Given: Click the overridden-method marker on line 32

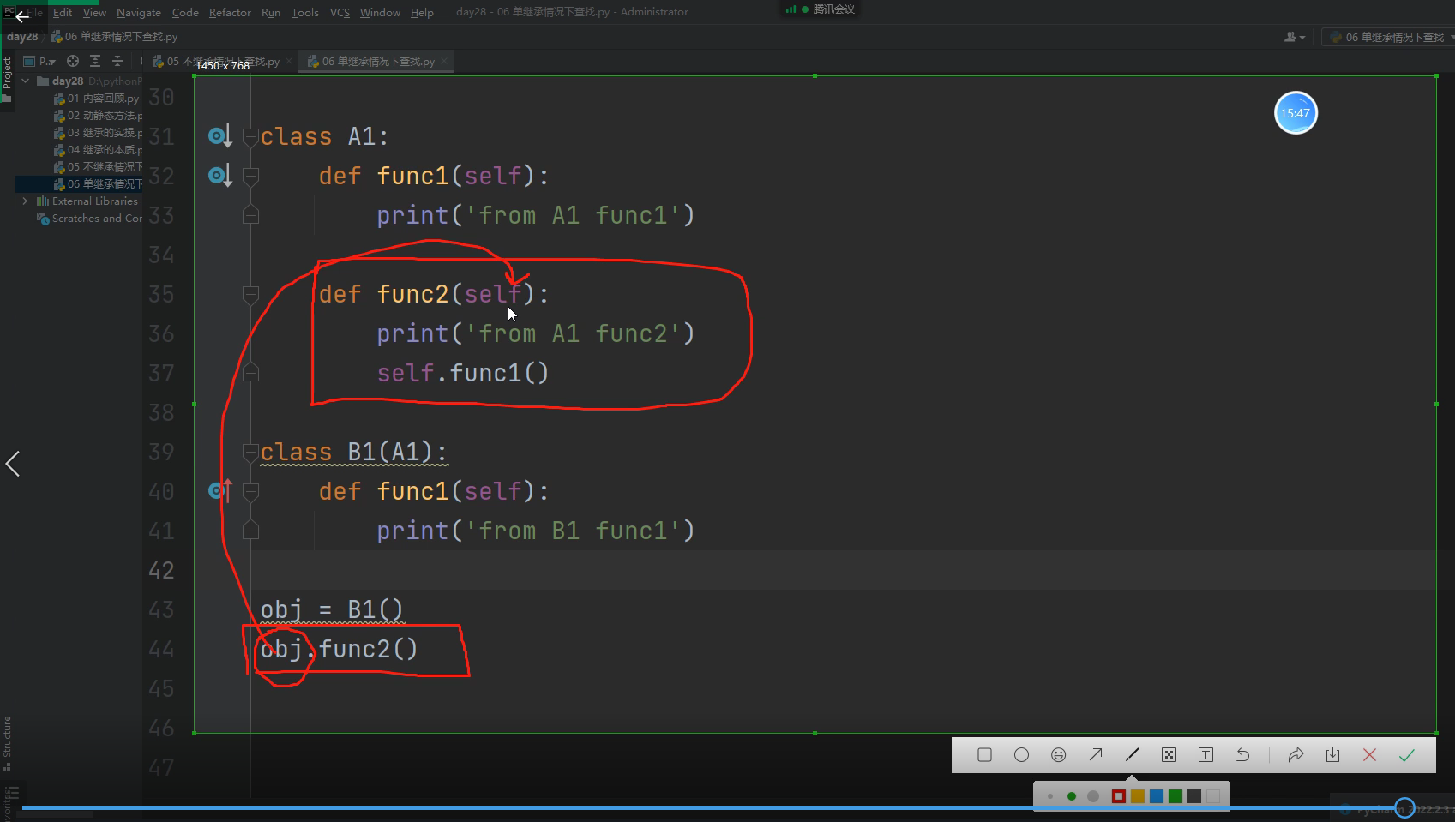Looking at the screenshot, I should pos(220,176).
